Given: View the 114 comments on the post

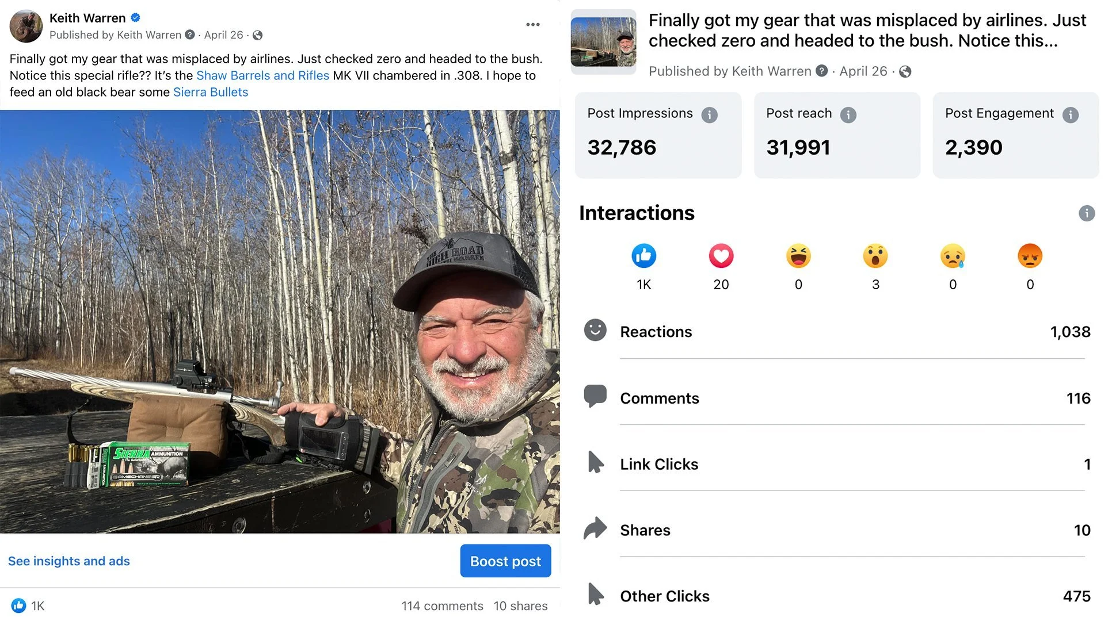Looking at the screenshot, I should [x=442, y=605].
